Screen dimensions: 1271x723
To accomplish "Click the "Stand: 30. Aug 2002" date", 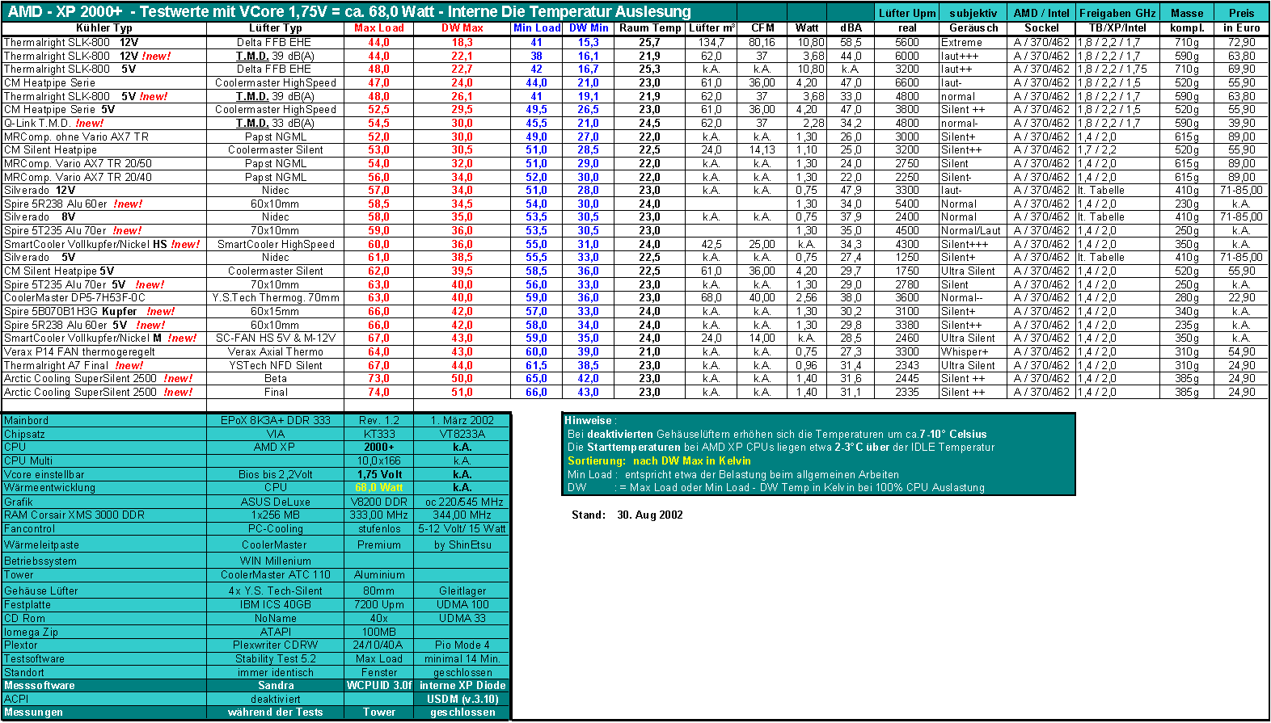I will click(627, 515).
